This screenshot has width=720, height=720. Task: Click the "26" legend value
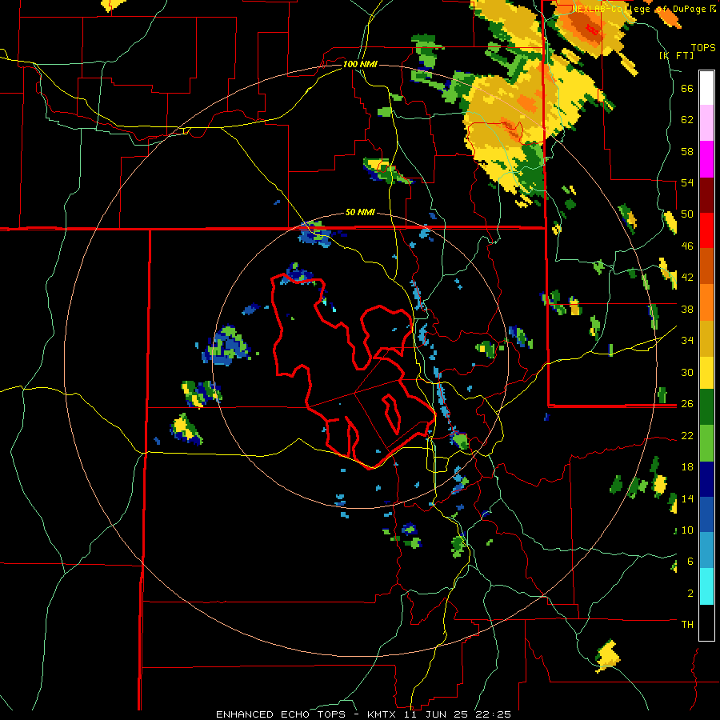coord(687,404)
